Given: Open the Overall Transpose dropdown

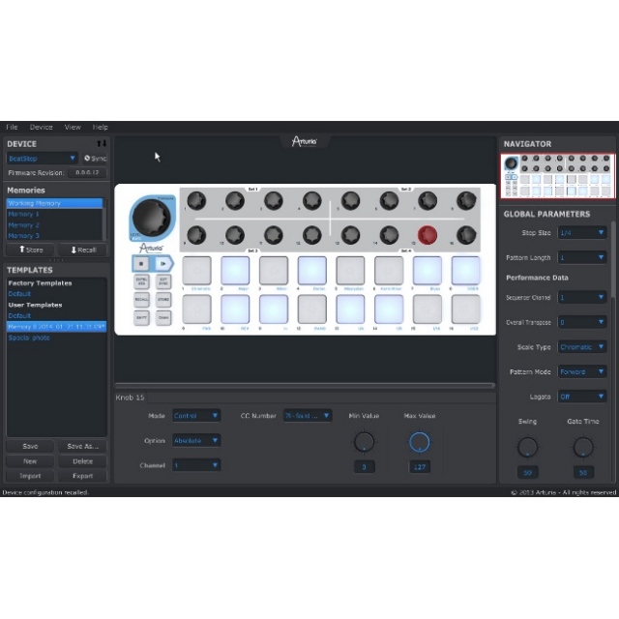Looking at the screenshot, I should click(582, 322).
